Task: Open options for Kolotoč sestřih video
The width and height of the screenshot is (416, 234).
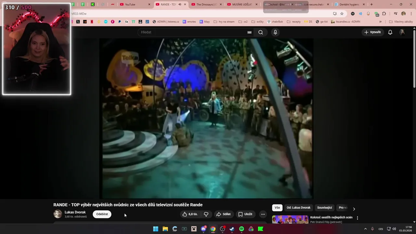Action: pos(357,218)
